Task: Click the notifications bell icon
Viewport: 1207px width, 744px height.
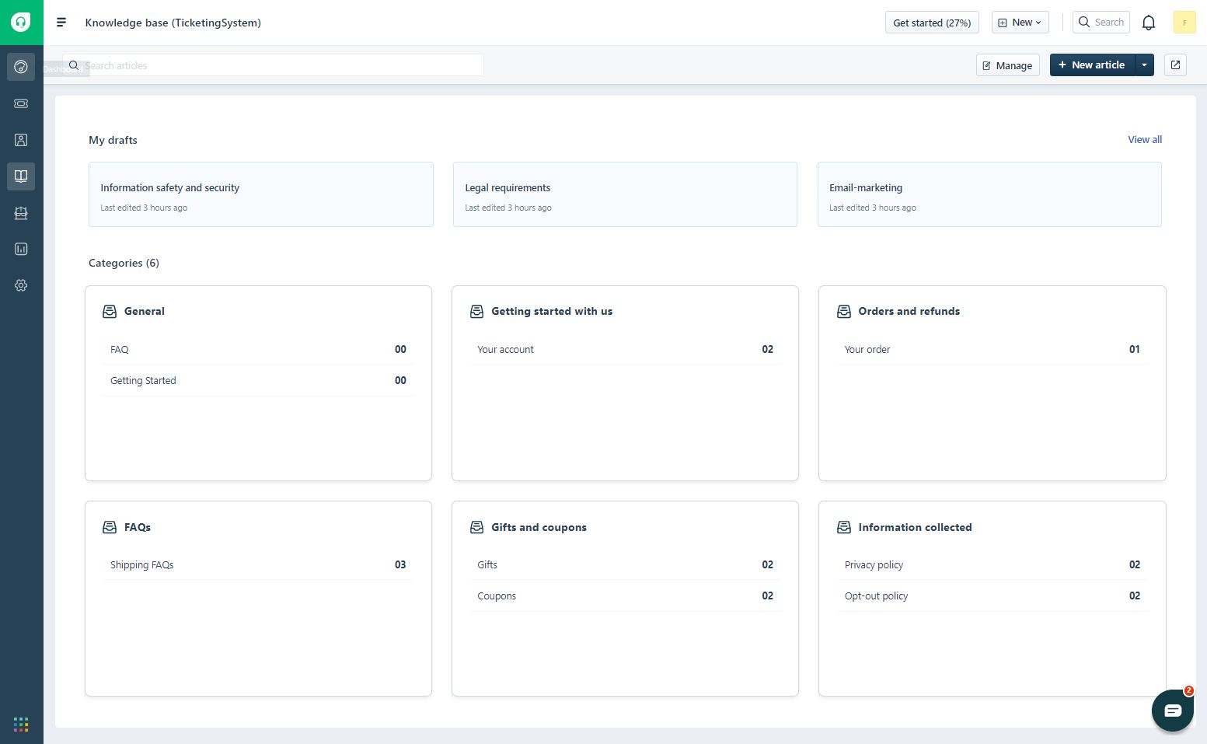Action: (1148, 23)
